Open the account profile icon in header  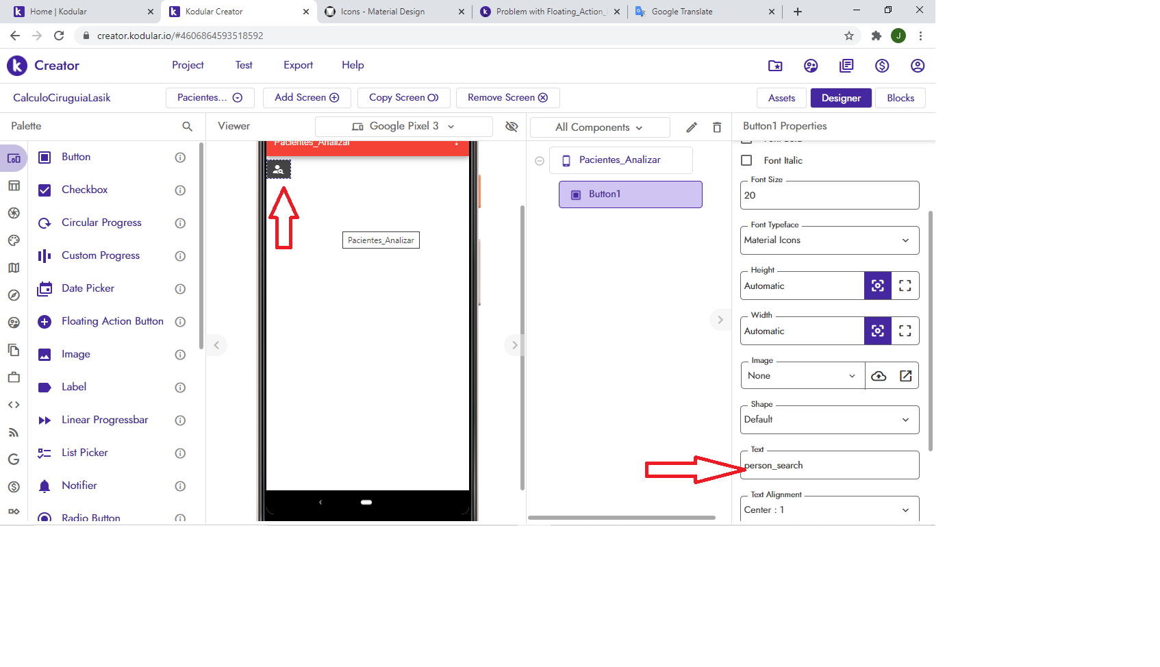(x=918, y=66)
